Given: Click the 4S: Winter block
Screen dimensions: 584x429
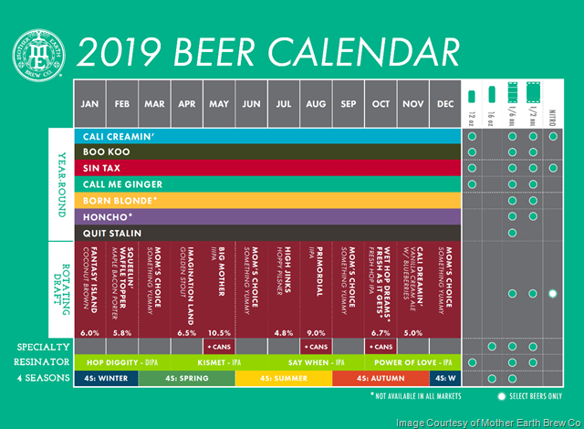Looking at the screenshot, I should coord(106,379).
